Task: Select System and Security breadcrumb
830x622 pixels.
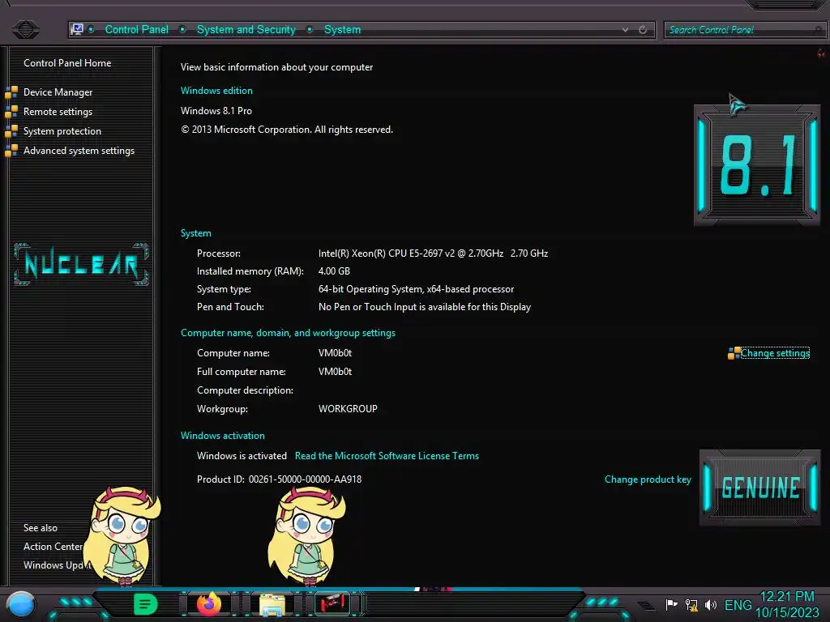Action: pyautogui.click(x=246, y=30)
